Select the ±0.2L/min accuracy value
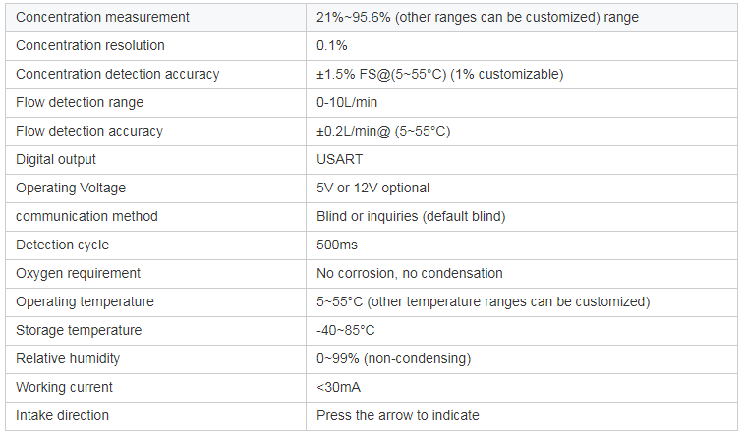This screenshot has height=435, width=744. [383, 132]
